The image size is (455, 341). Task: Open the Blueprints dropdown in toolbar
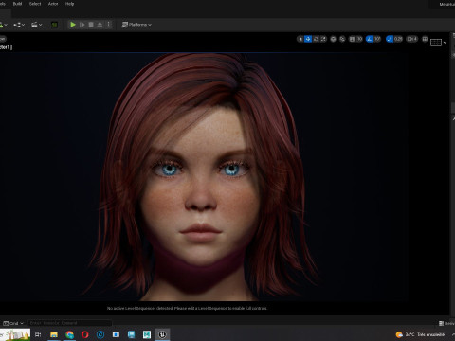[x=19, y=25]
